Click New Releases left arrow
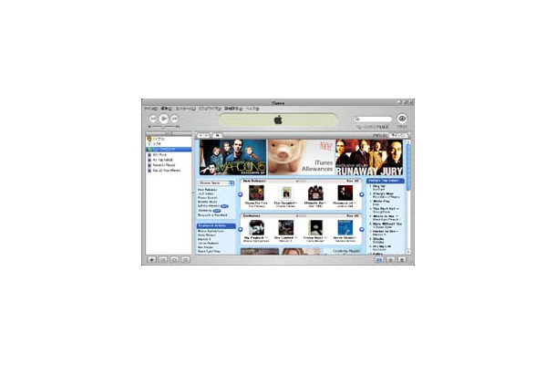 tap(240, 194)
